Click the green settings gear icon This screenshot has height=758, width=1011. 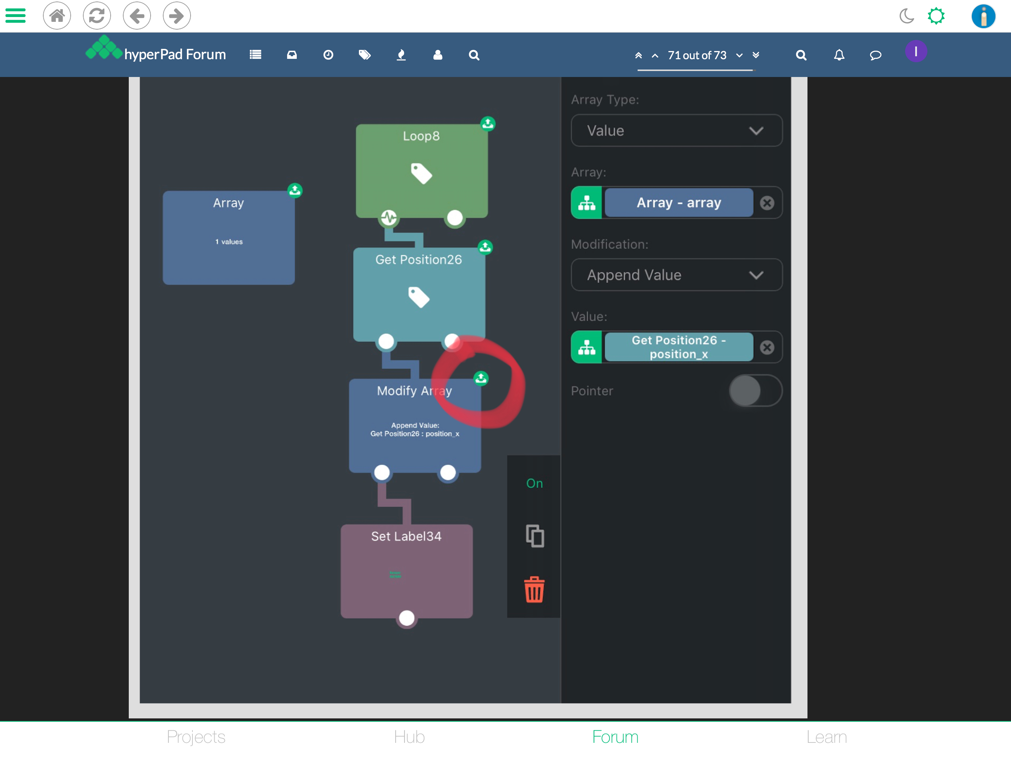click(936, 16)
